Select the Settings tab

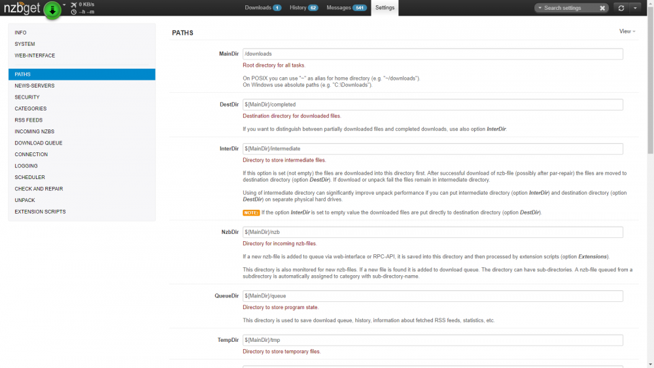pos(385,8)
